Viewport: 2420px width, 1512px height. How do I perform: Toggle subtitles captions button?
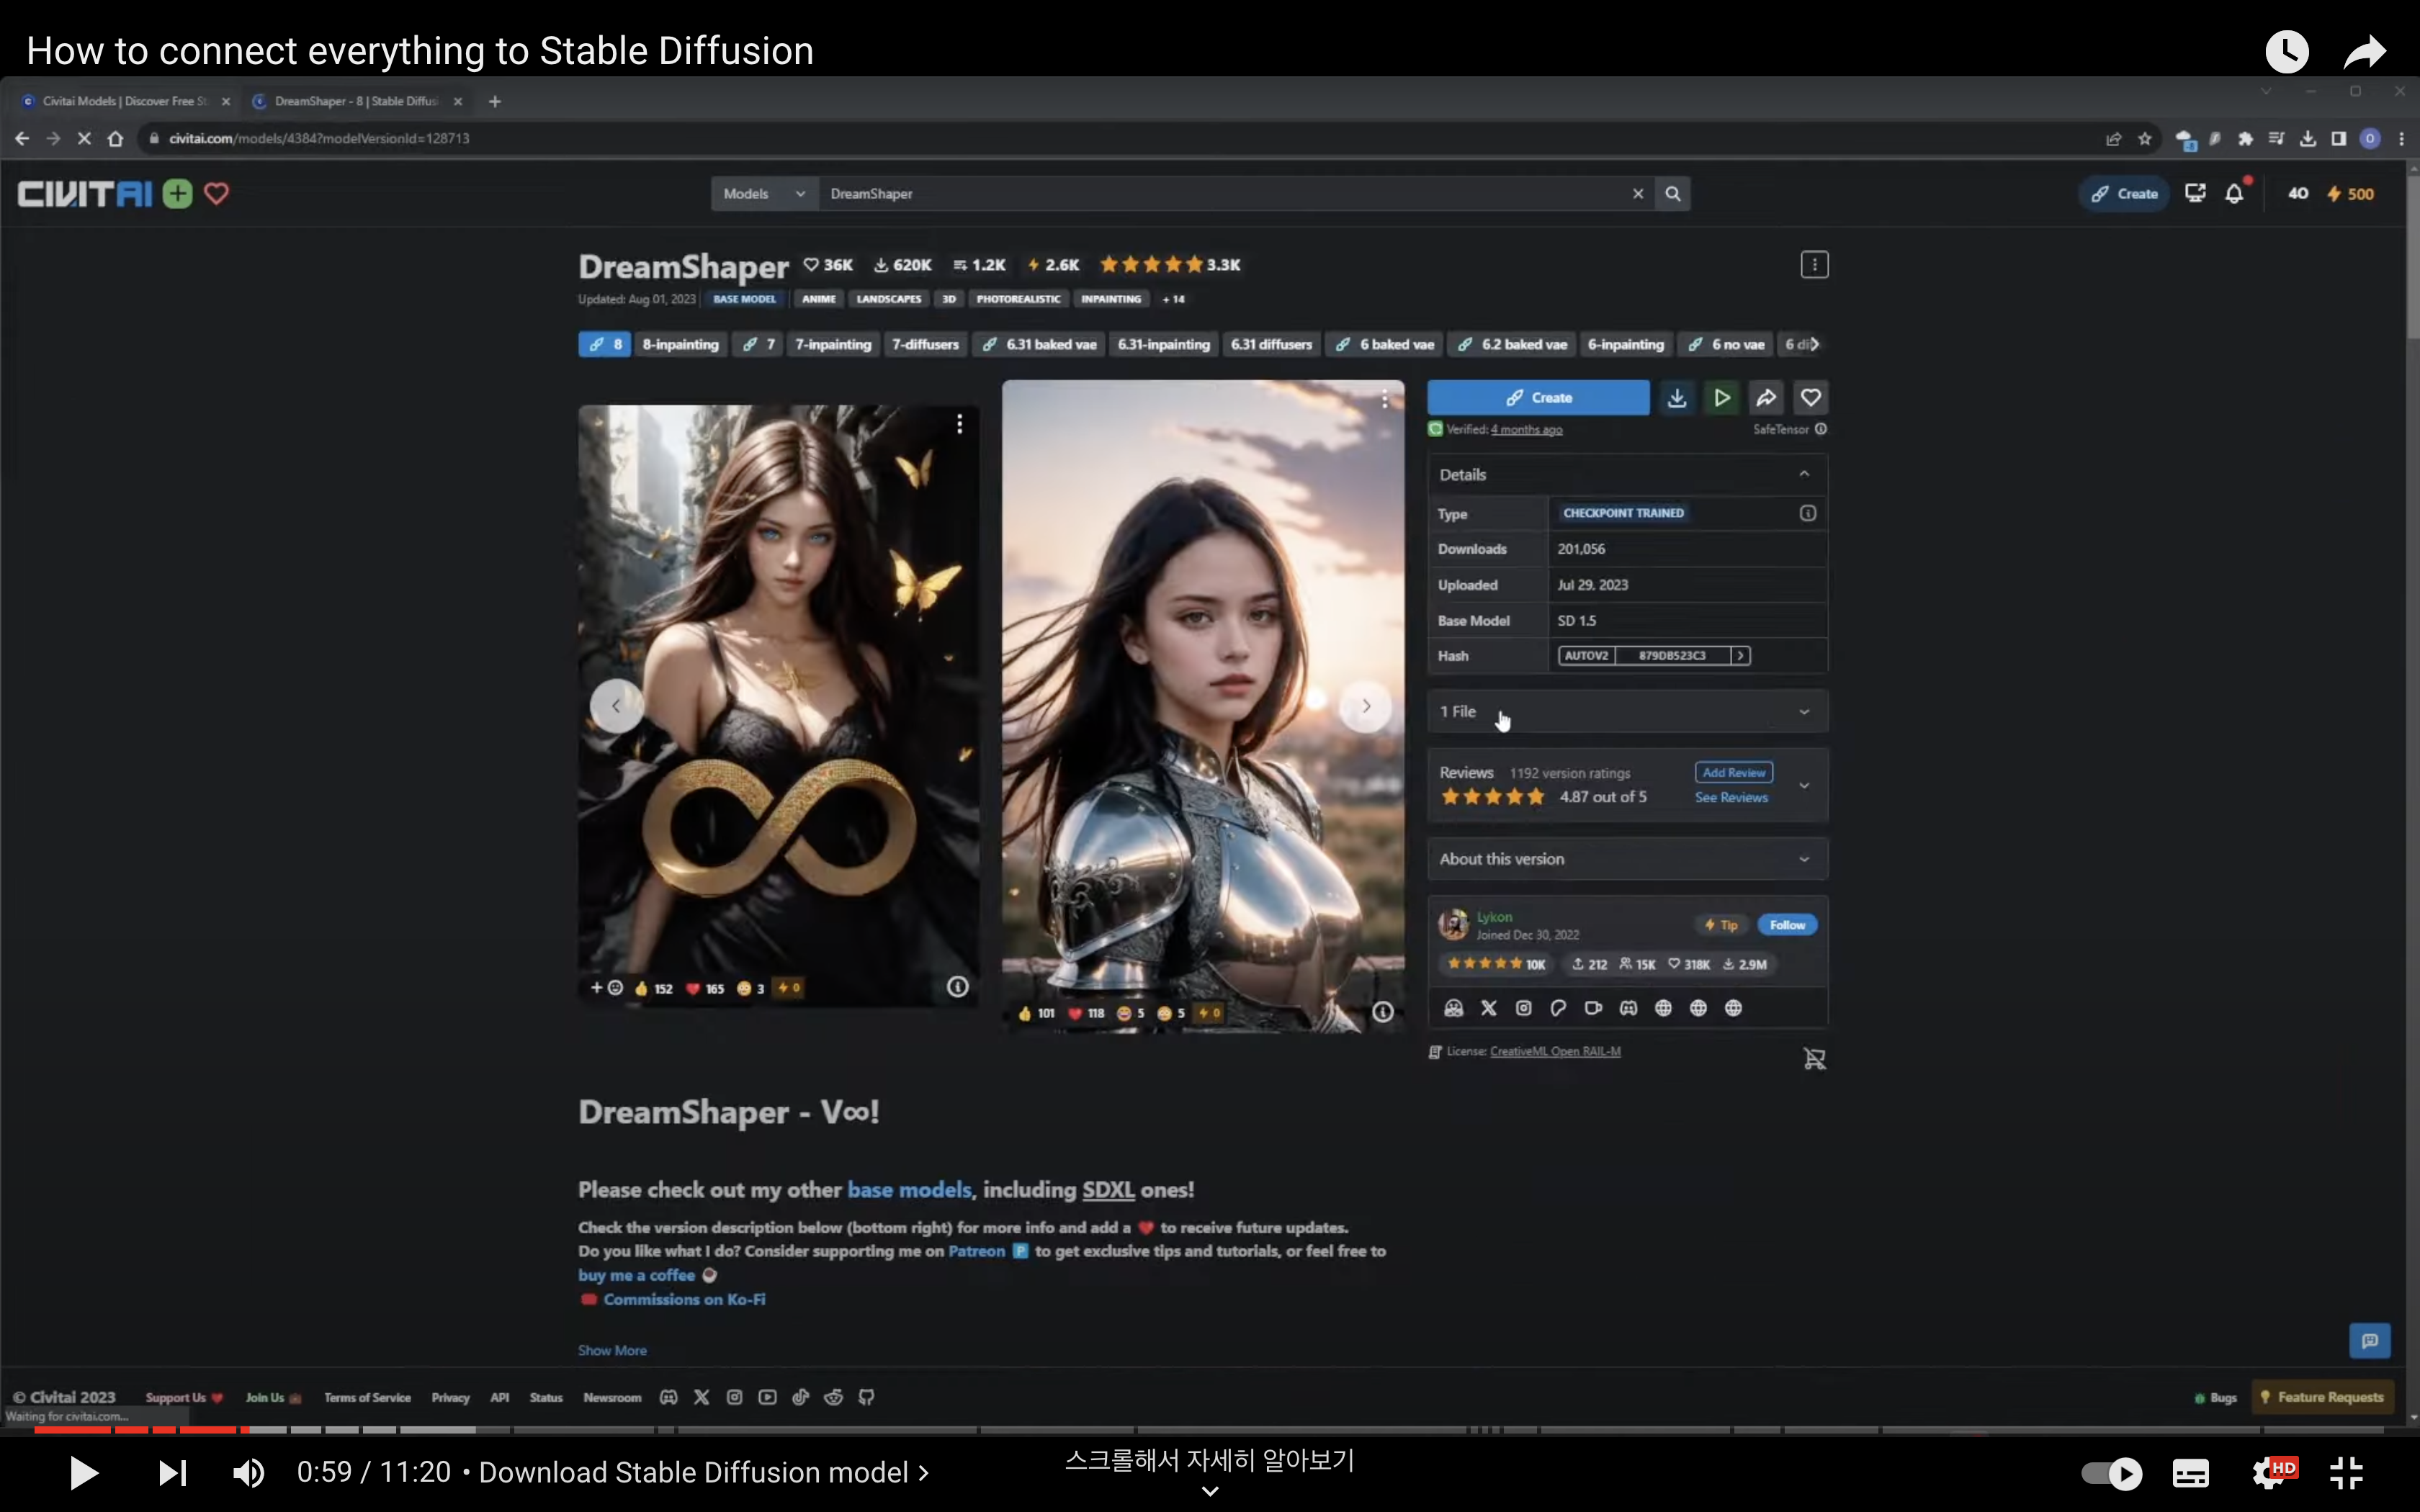(x=2190, y=1472)
